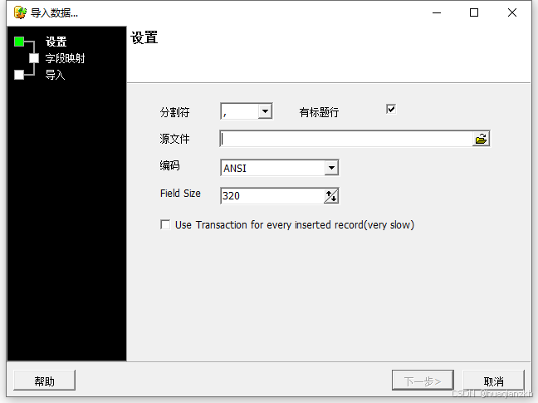Close the 导入数据 window
Screen dimensions: 538x403
[x=512, y=12]
